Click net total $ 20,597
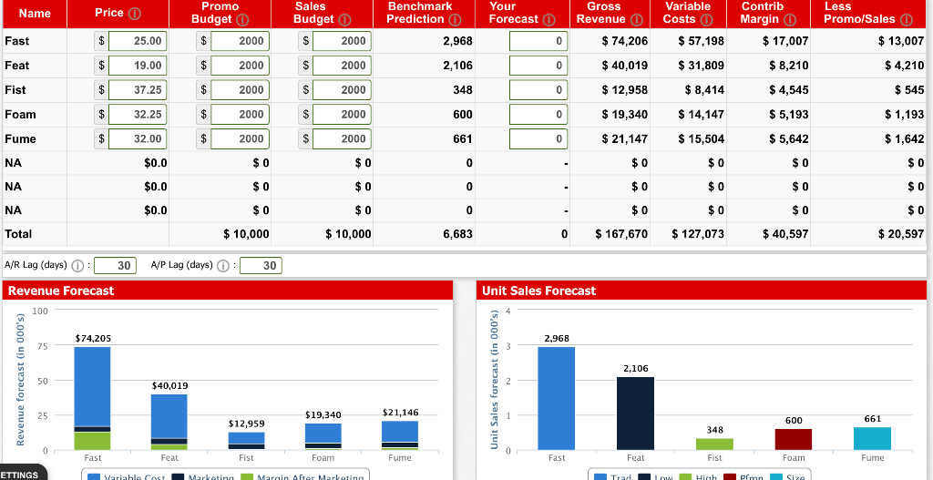 (901, 234)
